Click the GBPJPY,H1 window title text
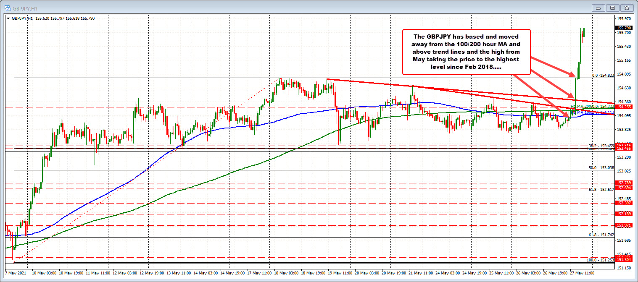The height and width of the screenshot is (282, 638). tap(21, 8)
